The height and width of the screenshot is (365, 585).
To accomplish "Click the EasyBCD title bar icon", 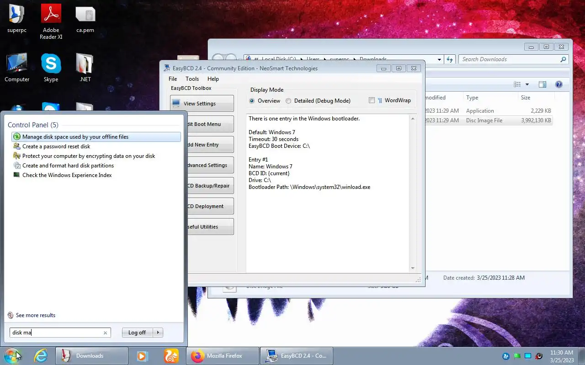I will (167, 68).
